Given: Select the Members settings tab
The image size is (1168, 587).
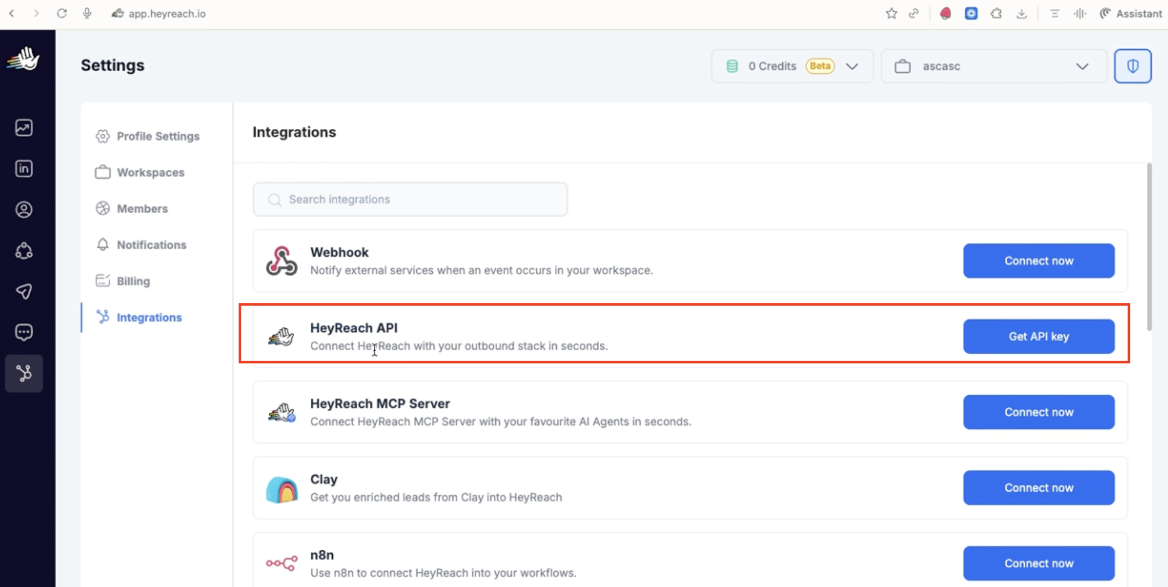Looking at the screenshot, I should 142,209.
